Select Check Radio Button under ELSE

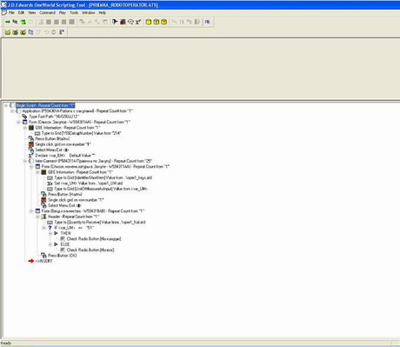point(90,250)
